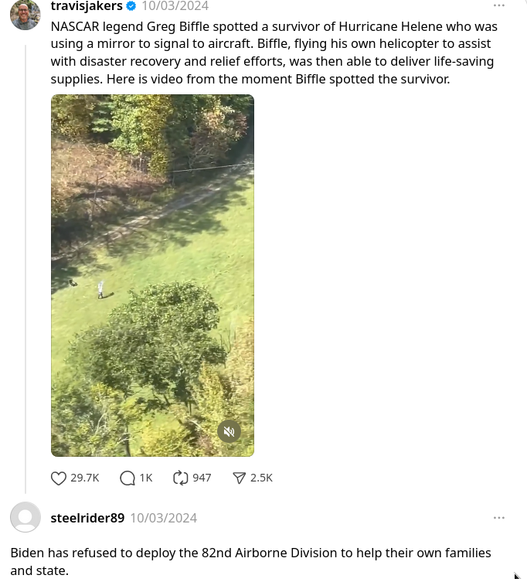This screenshot has width=527, height=582.
Task: Open the steelrider89 reply date 10/03/2024
Action: point(164,518)
